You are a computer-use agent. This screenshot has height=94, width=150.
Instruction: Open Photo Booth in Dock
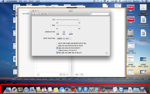point(74,89)
